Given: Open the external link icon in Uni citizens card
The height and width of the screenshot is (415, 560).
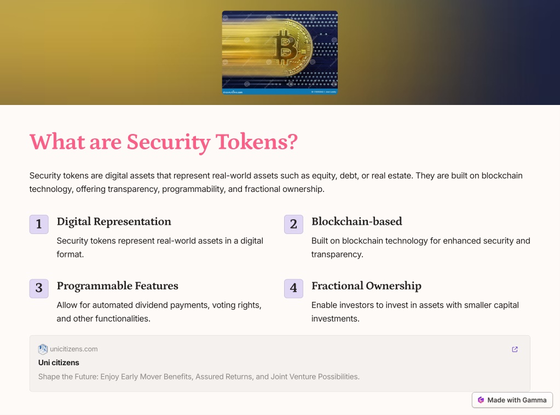Looking at the screenshot, I should [x=515, y=349].
